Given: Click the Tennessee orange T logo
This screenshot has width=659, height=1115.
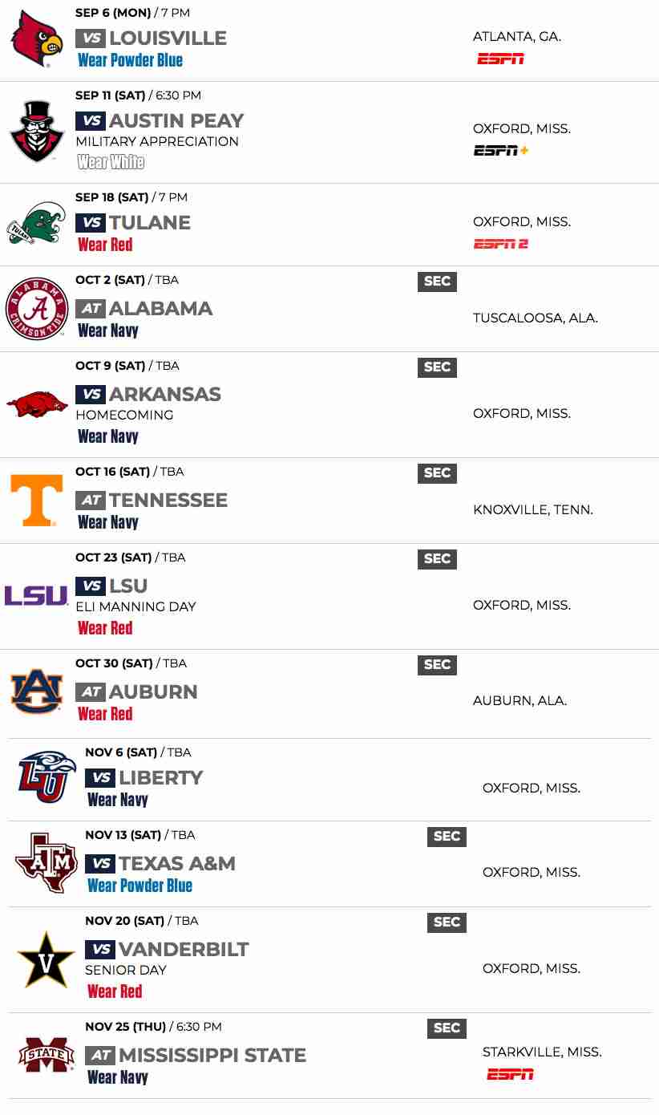Looking at the screenshot, I should coord(37,500).
